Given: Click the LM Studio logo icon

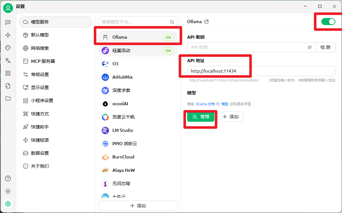Looking at the screenshot, I should (105, 130).
